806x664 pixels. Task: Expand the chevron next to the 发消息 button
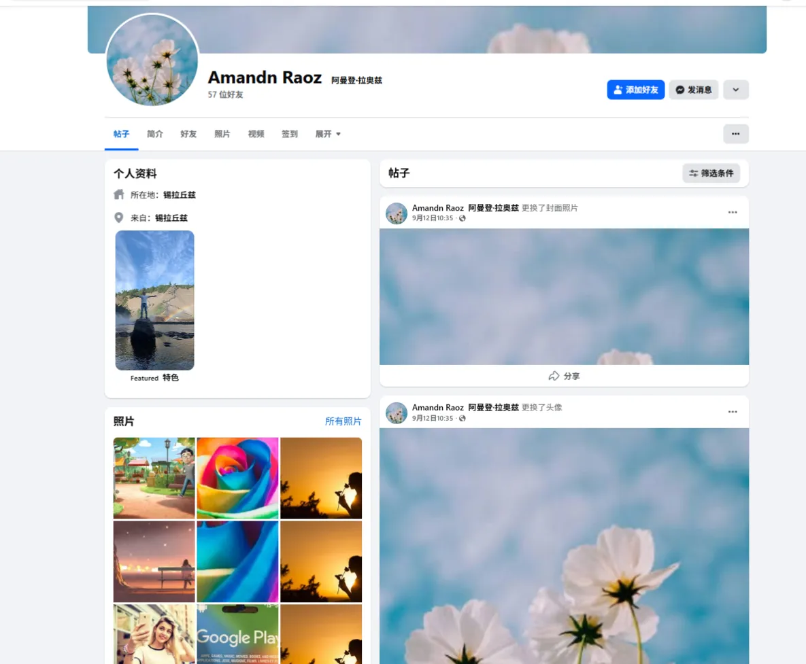click(735, 89)
